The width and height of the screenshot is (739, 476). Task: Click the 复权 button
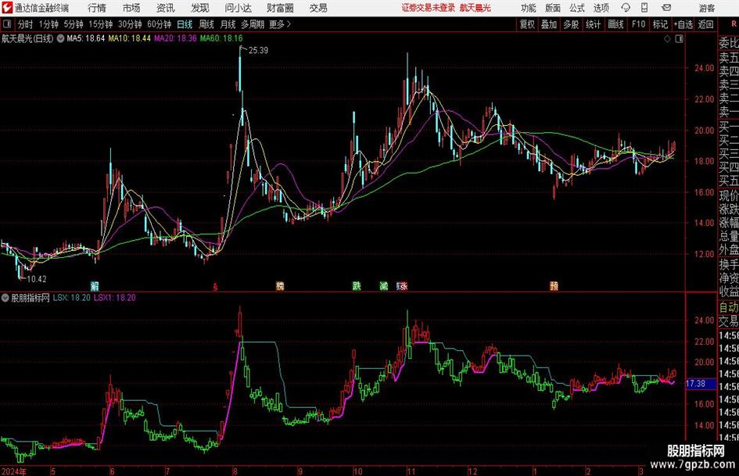527,24
